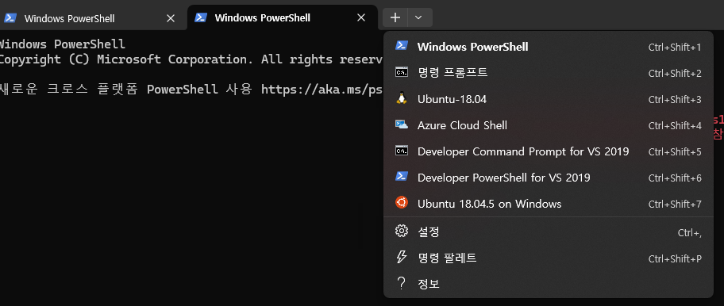Click the Ctrl+Shift+1 shortcut label

coord(675,48)
